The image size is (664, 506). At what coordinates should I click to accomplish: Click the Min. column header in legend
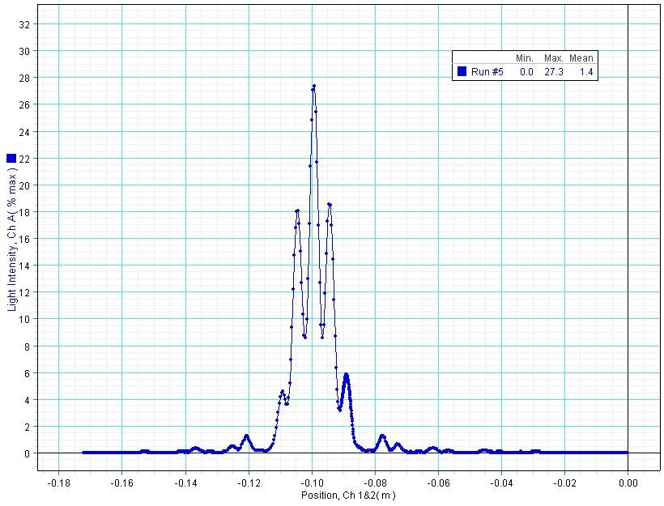pyautogui.click(x=524, y=58)
